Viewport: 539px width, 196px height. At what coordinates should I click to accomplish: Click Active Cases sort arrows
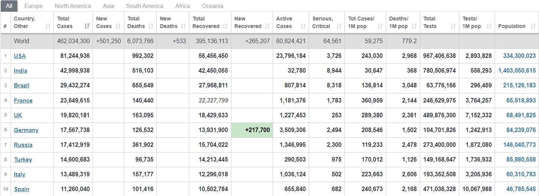pos(303,26)
